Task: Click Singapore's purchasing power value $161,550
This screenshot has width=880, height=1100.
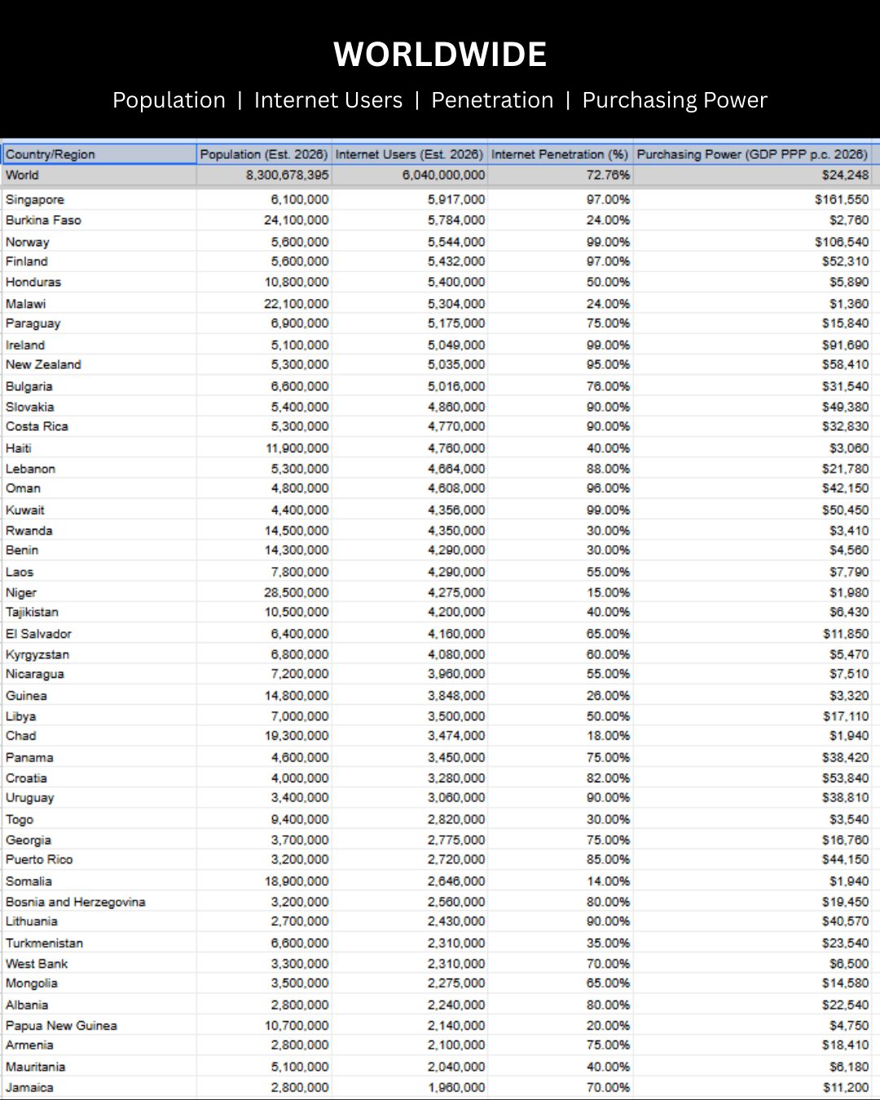Action: click(842, 200)
